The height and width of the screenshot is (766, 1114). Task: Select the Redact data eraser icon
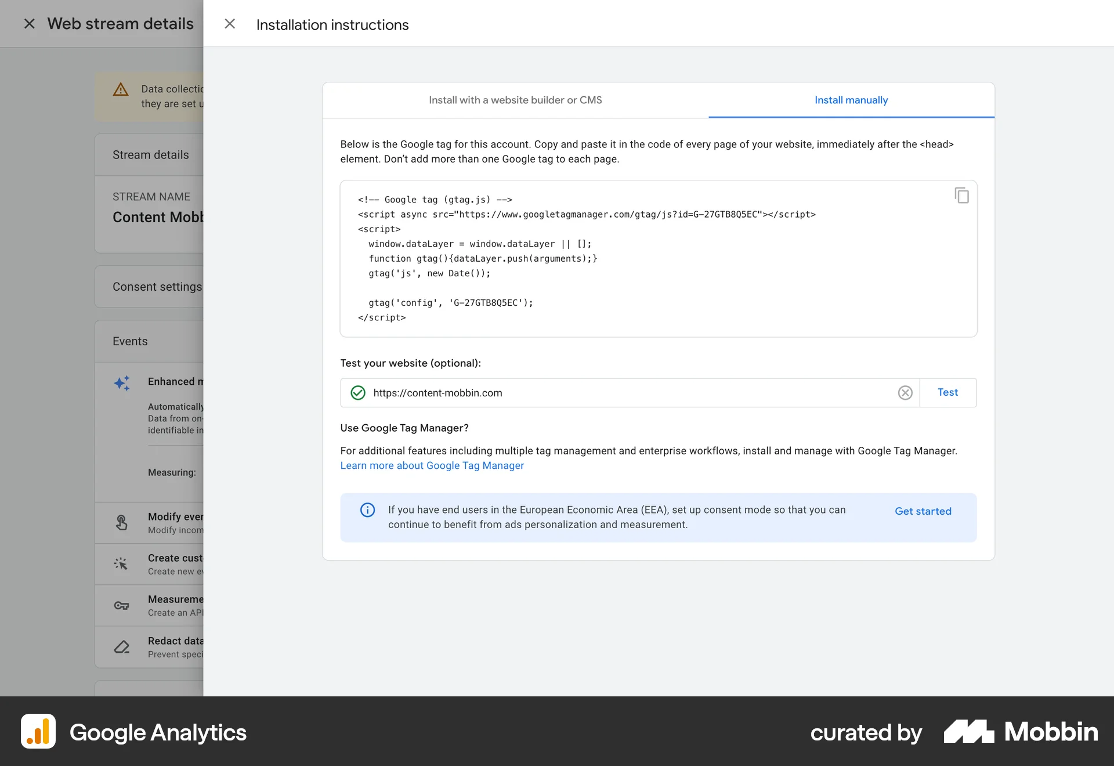(x=122, y=646)
